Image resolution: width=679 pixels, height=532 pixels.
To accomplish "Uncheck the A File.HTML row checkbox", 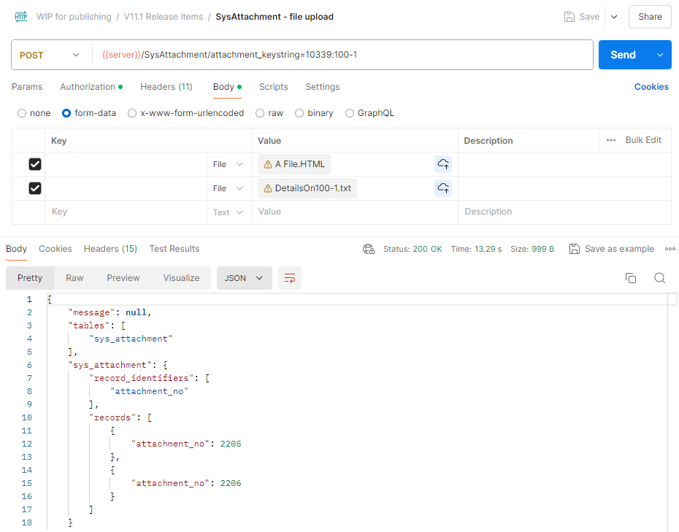I will coord(34,164).
